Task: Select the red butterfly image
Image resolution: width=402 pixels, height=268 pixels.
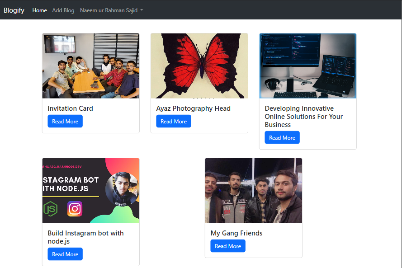Action: [x=199, y=66]
